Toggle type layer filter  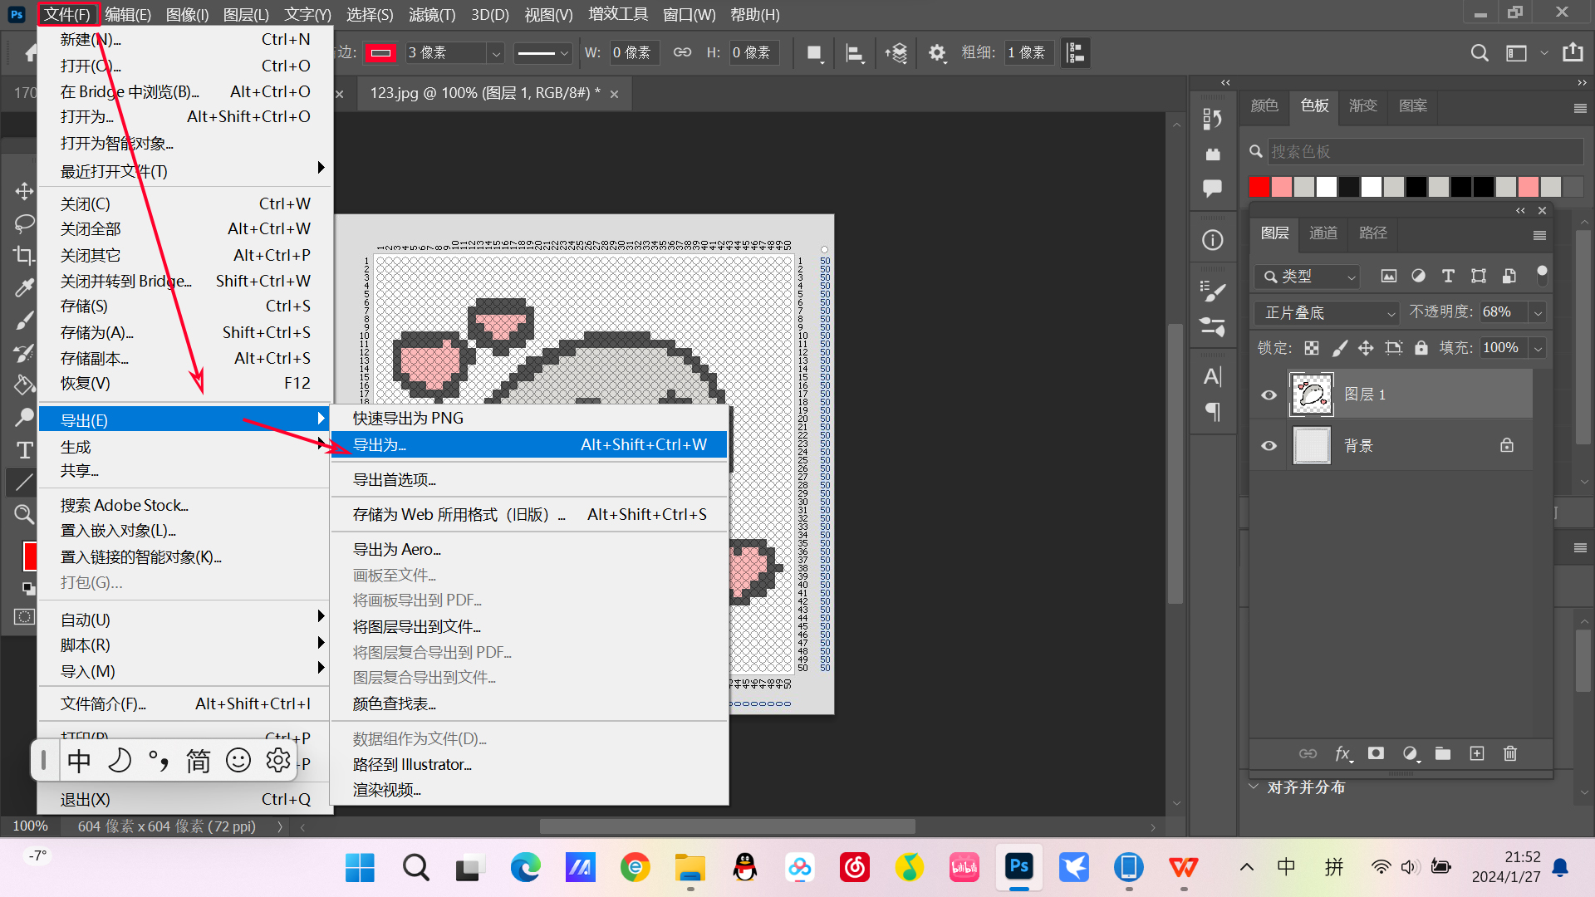[x=1448, y=276]
